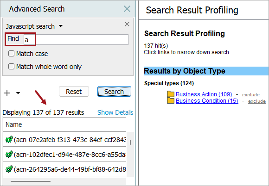The image size is (269, 186).
Task: Exclude Business Action from results
Action: pos(251,95)
